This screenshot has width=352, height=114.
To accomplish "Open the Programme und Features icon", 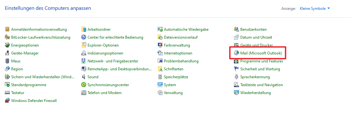I will click(x=236, y=61).
